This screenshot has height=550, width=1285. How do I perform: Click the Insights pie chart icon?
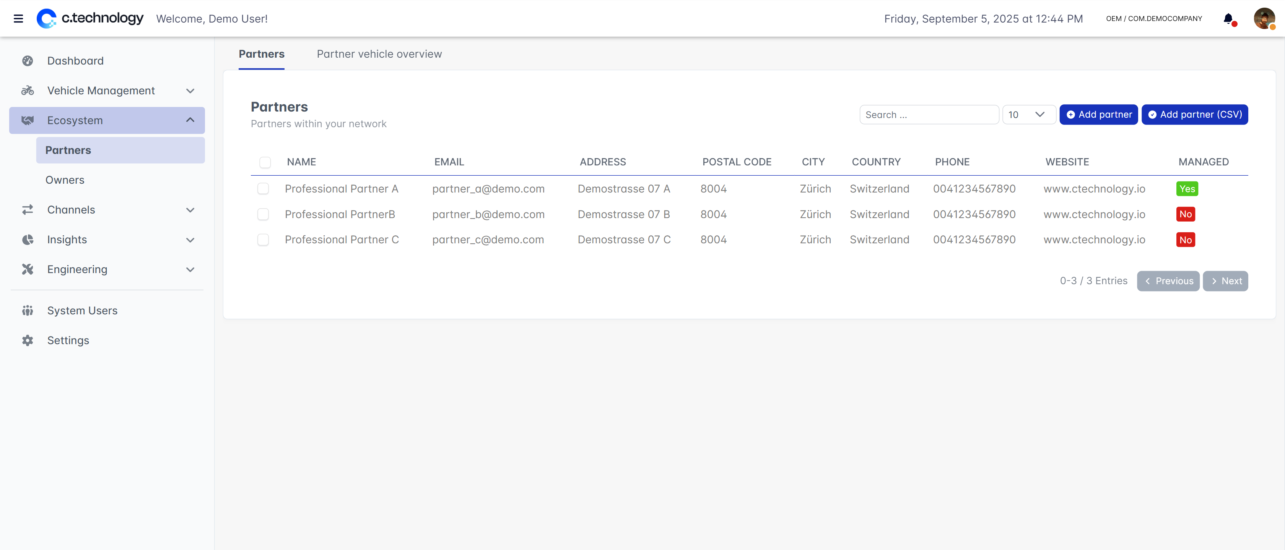[28, 239]
